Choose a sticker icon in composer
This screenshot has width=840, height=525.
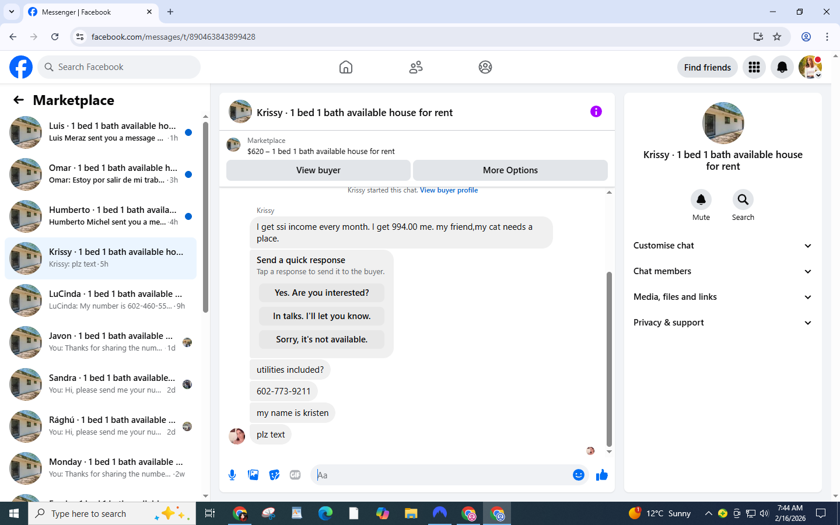pos(274,475)
